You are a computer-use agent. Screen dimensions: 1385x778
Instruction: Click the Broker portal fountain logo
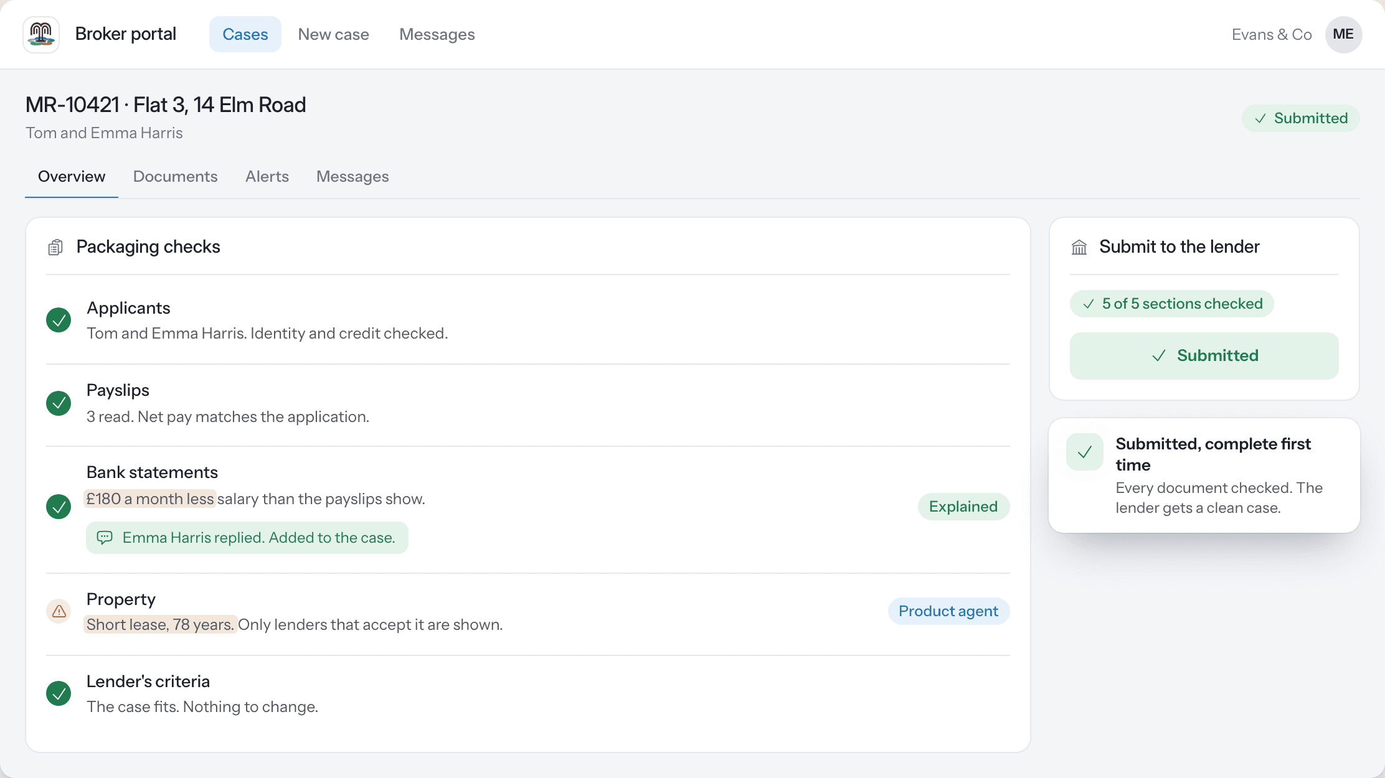(41, 34)
